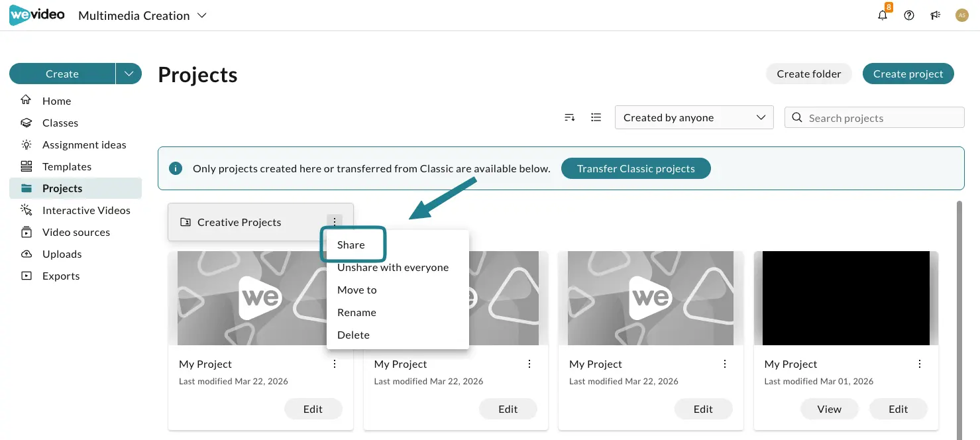Open the three-dot menu on the black thumbnail project

click(920, 364)
